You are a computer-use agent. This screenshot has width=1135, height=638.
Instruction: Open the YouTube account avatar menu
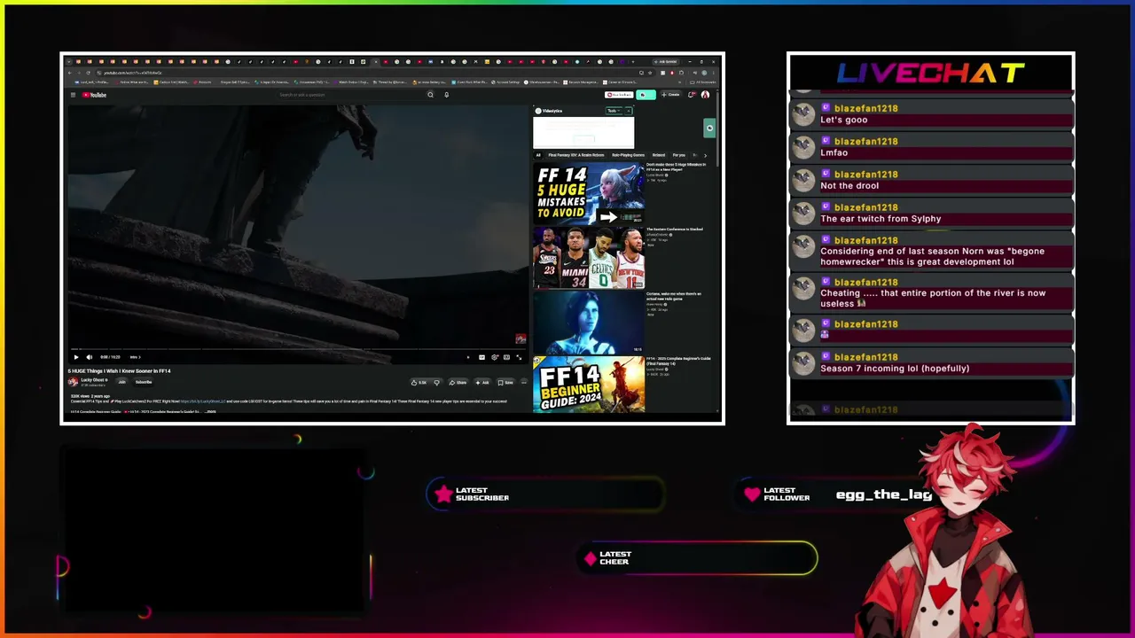click(x=705, y=95)
